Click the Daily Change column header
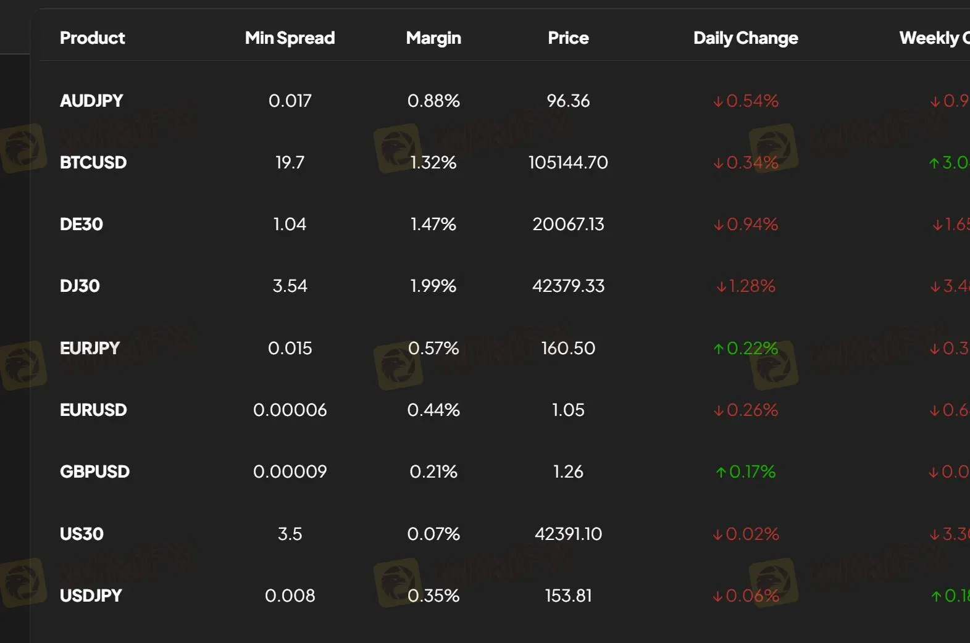This screenshot has height=643, width=970. coord(745,38)
